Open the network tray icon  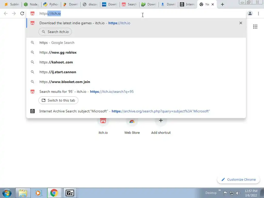click(232, 193)
